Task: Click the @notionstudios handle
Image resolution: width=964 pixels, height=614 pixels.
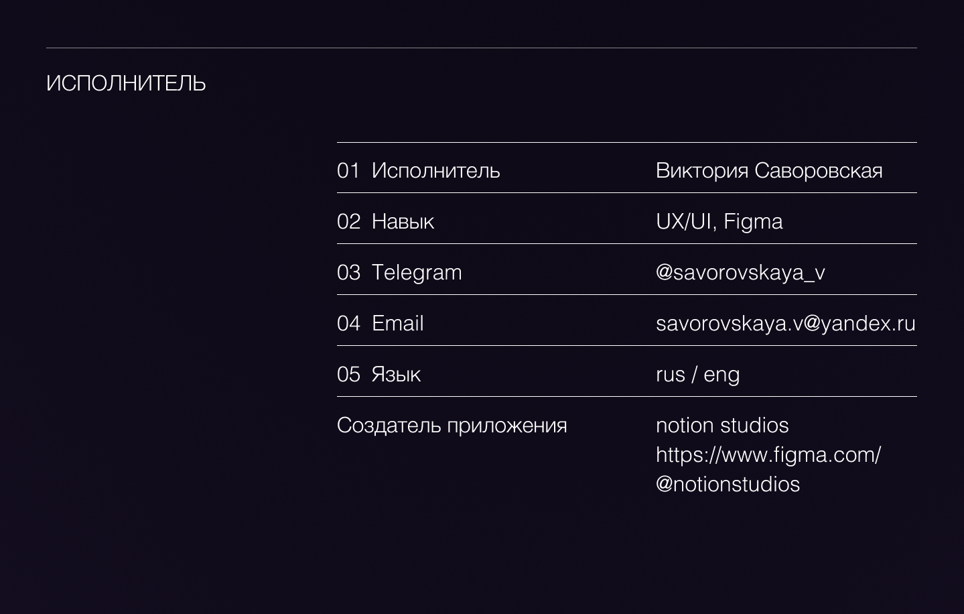Action: click(728, 484)
